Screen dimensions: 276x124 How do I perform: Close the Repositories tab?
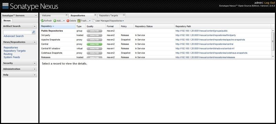(95, 15)
